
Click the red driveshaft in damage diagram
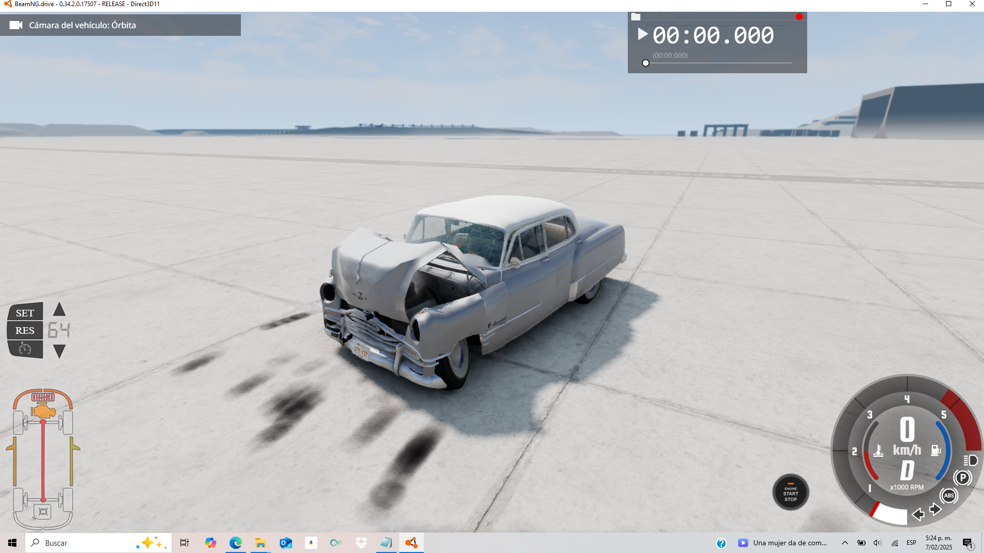[x=43, y=460]
